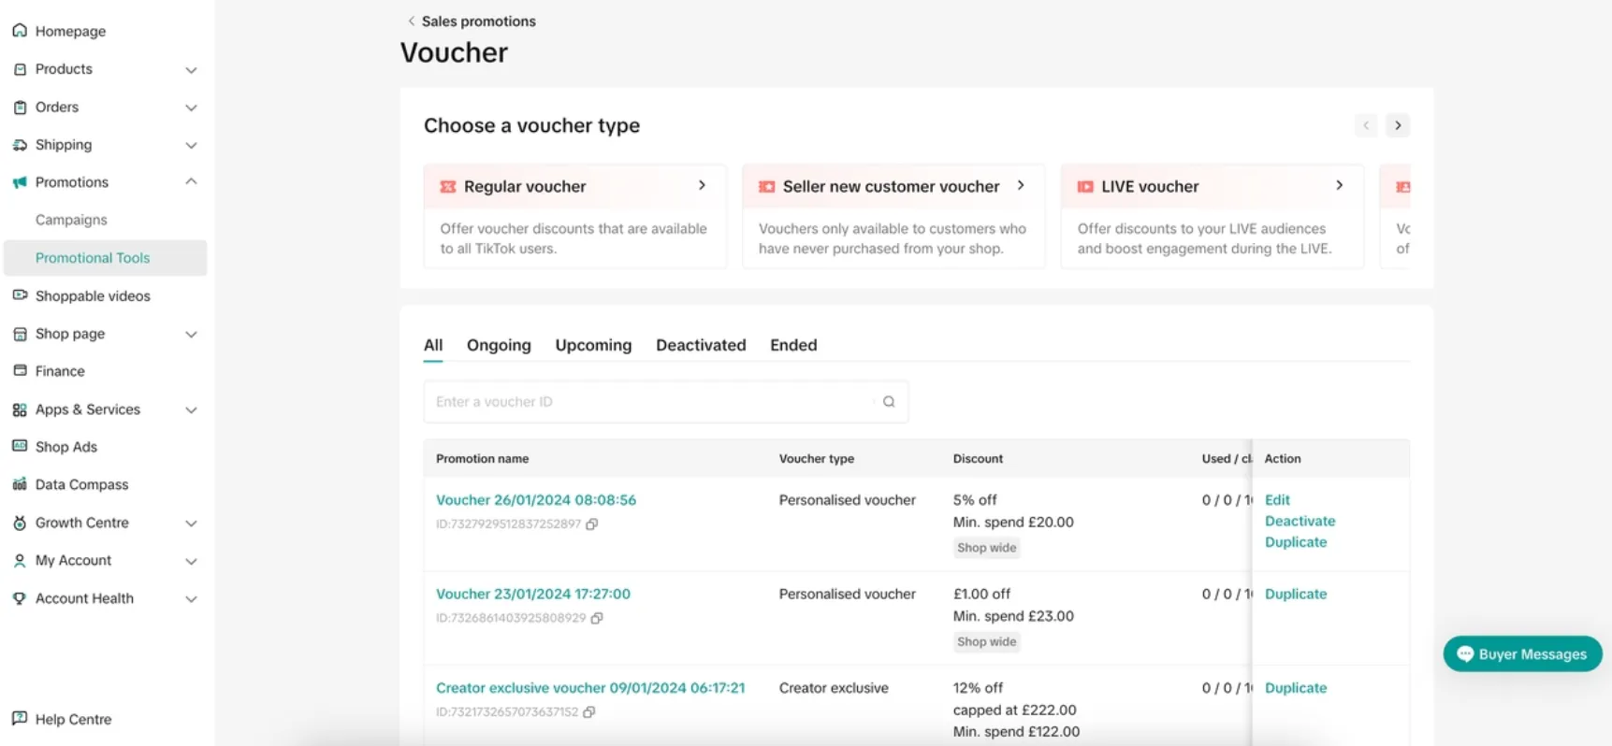Switch to the Ongoing tab
1612x746 pixels.
pos(499,345)
